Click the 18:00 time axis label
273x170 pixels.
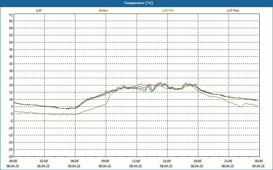pyautogui.click(x=197, y=161)
